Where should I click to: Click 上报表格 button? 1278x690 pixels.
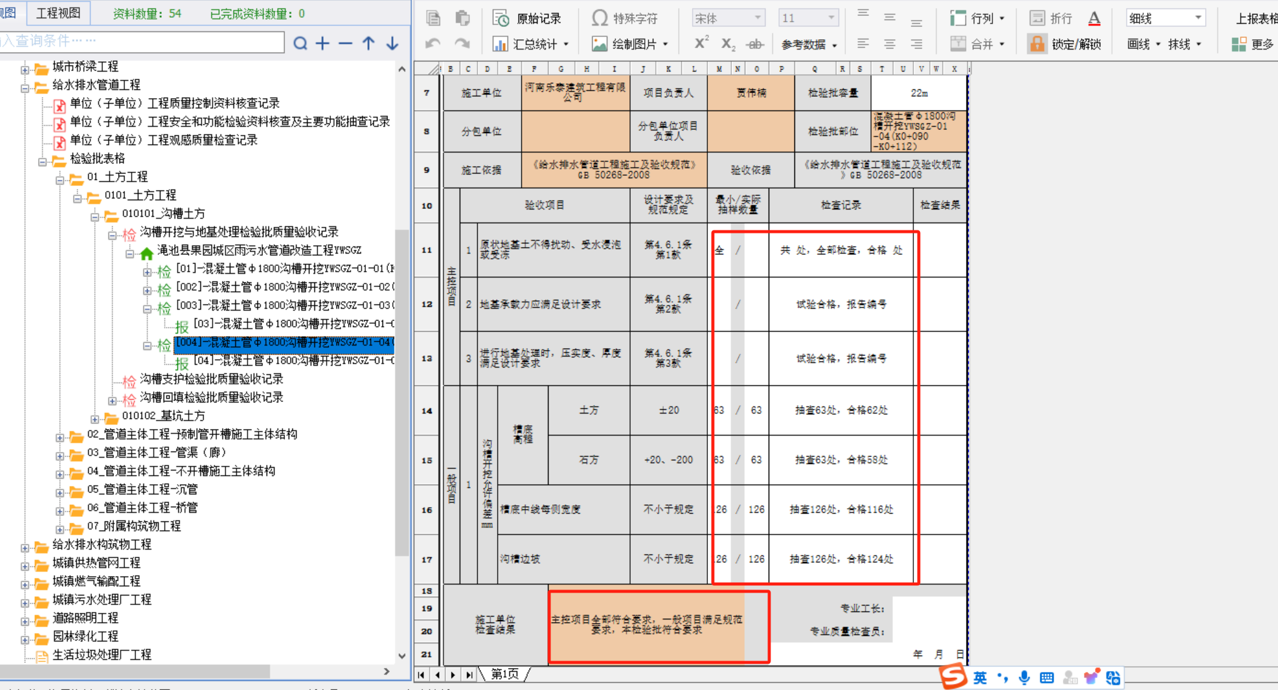click(x=1257, y=19)
